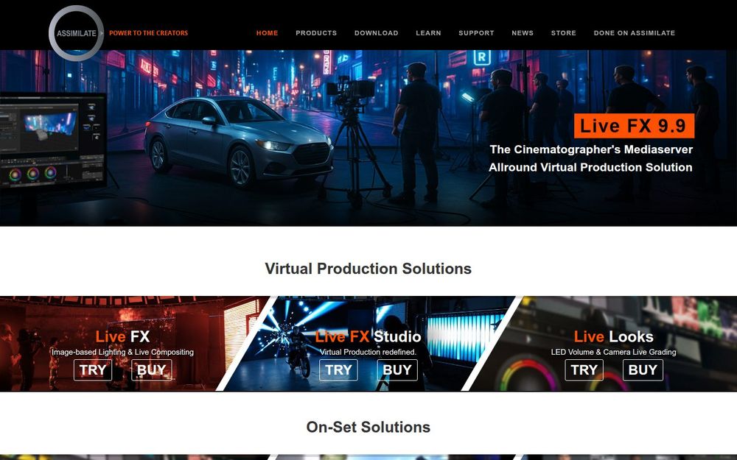This screenshot has width=737, height=460.
Task: Go to the Download page
Action: point(376,33)
